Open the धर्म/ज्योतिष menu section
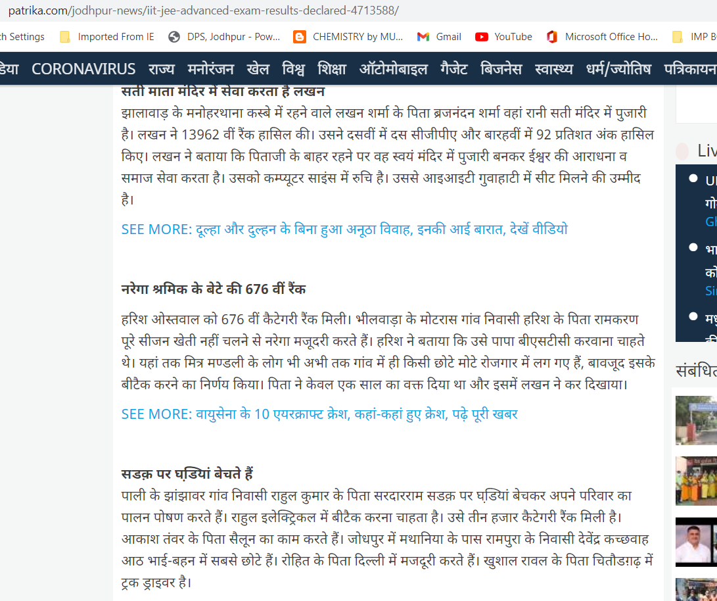Screen dimensions: 717x601 point(618,69)
